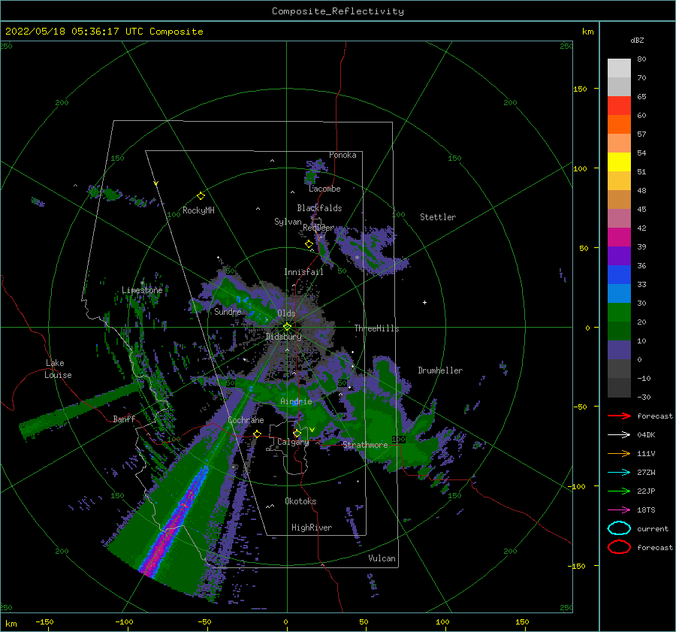Click the magenta 18TS arrow icon
The image size is (676, 632).
[619, 510]
